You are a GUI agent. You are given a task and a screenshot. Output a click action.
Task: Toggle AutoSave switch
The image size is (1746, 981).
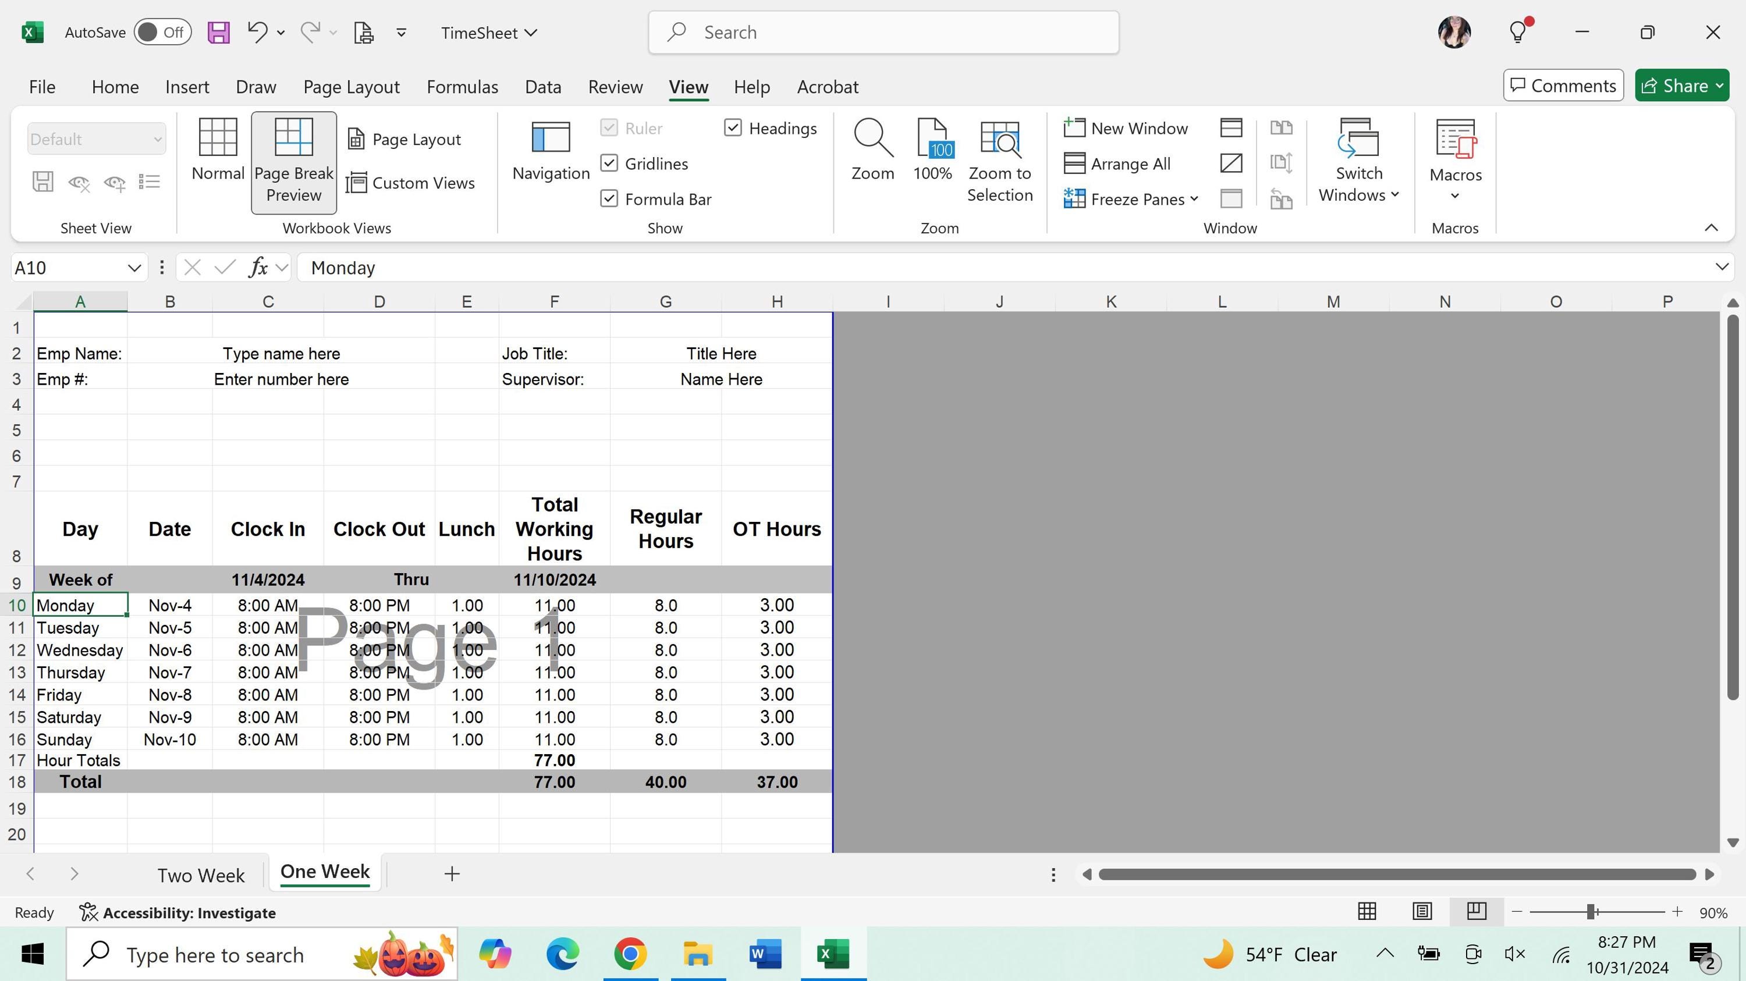click(163, 32)
